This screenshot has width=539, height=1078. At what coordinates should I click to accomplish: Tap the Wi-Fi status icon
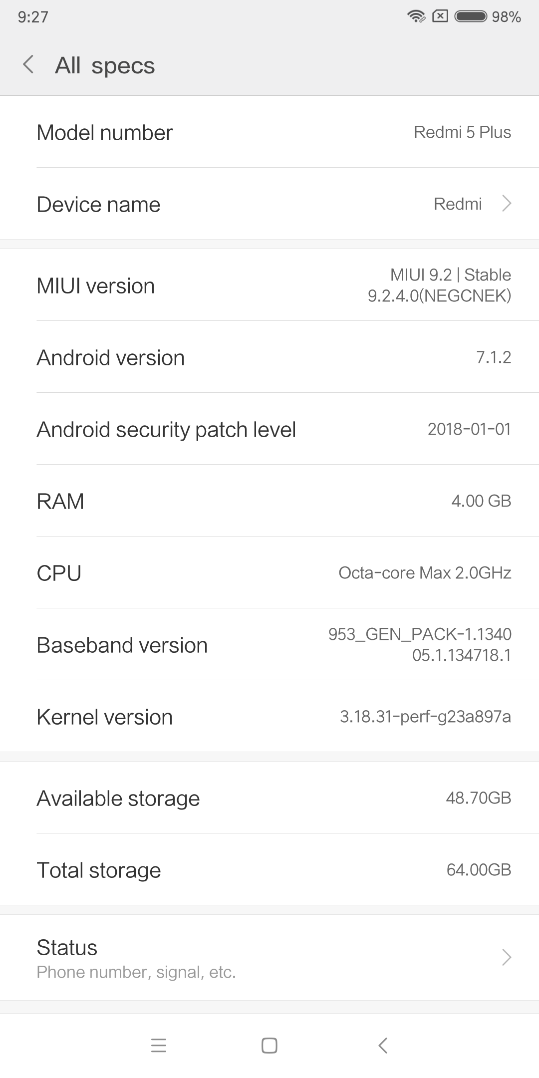[416, 16]
